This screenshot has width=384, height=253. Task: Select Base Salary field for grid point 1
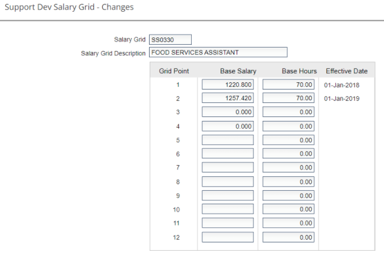(228, 85)
